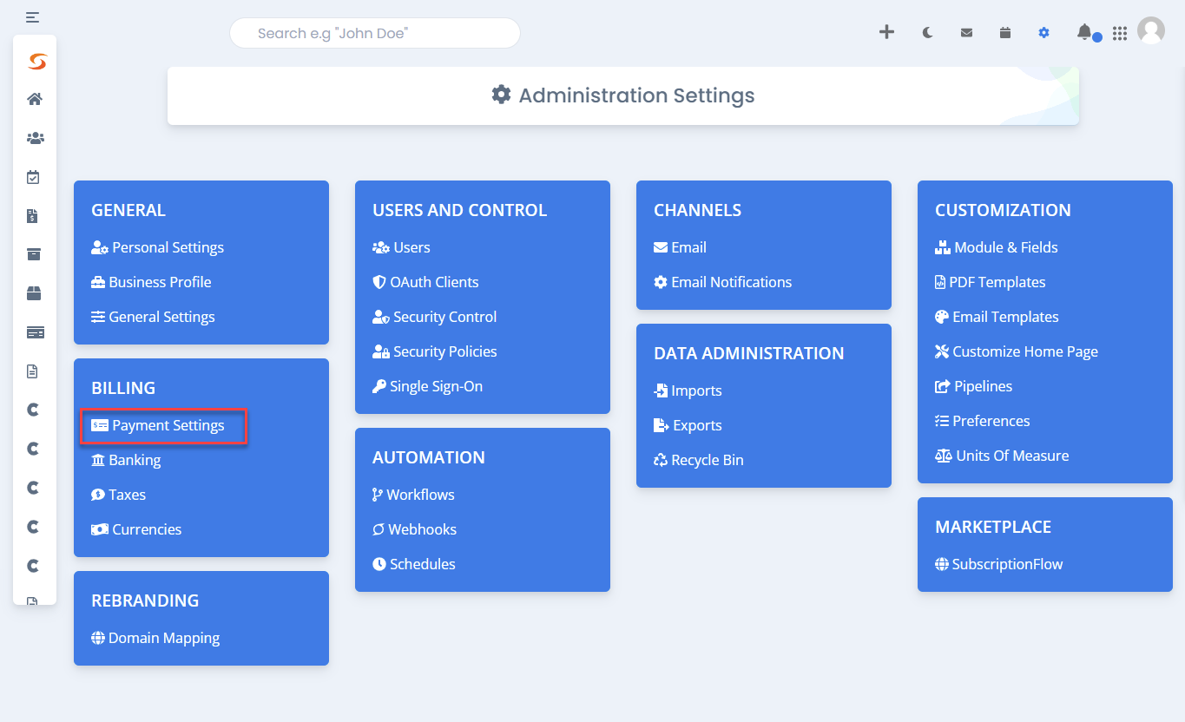
Task: Open Payment Settings under Billing
Action: (x=163, y=425)
